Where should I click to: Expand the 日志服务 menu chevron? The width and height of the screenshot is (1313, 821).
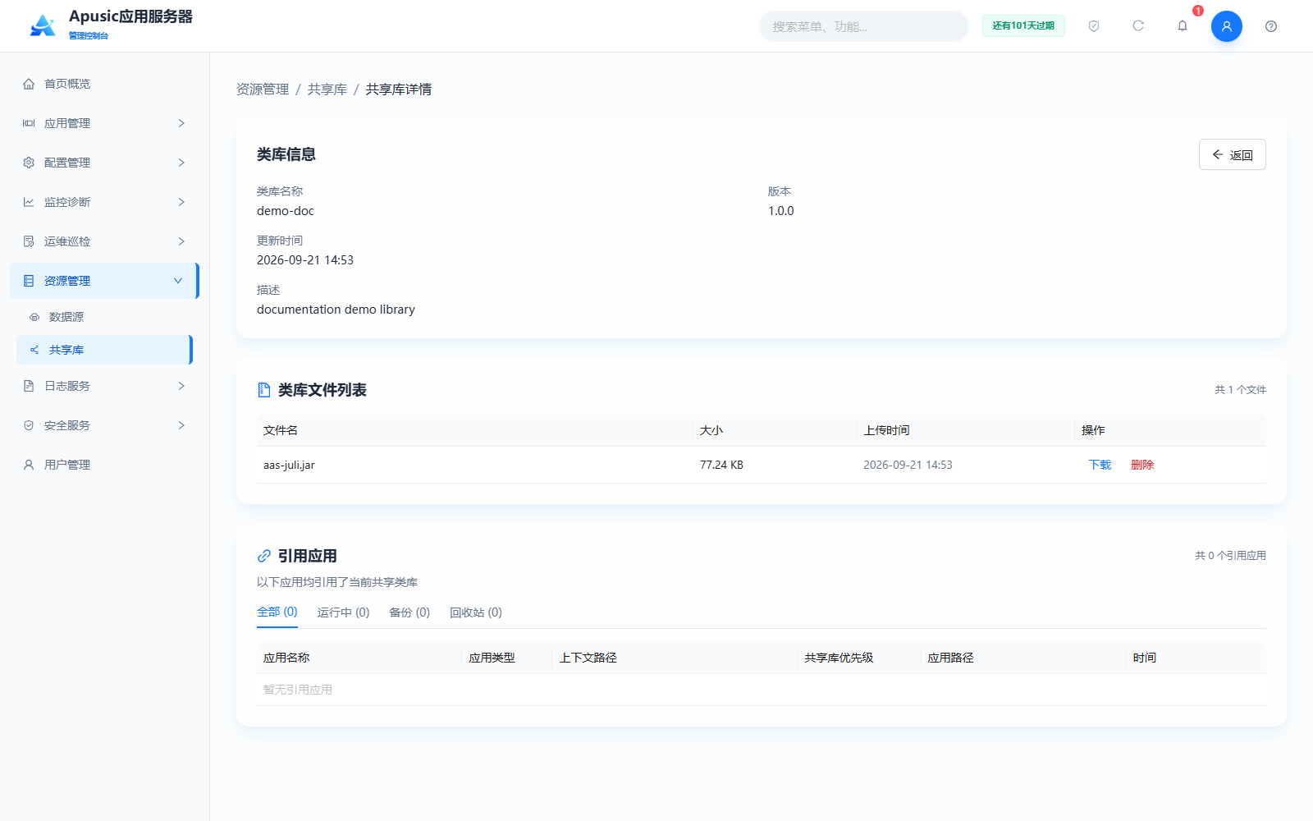click(x=181, y=386)
